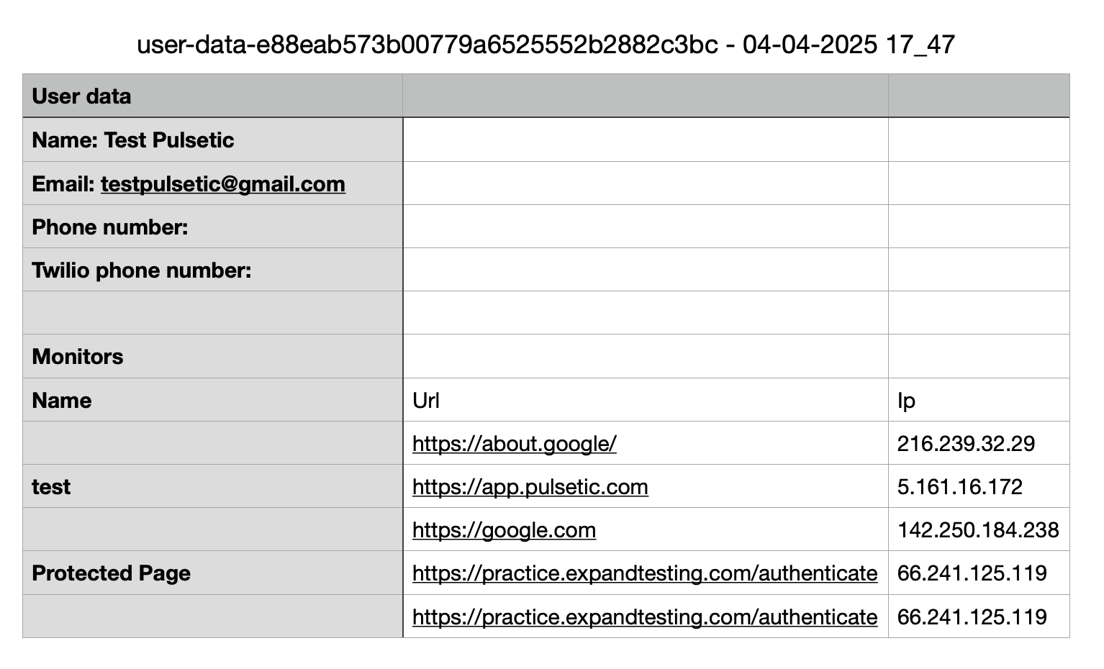This screenshot has width=1104, height=669.
Task: Select the bold Name header cell under Monitors
Action: coord(213,400)
